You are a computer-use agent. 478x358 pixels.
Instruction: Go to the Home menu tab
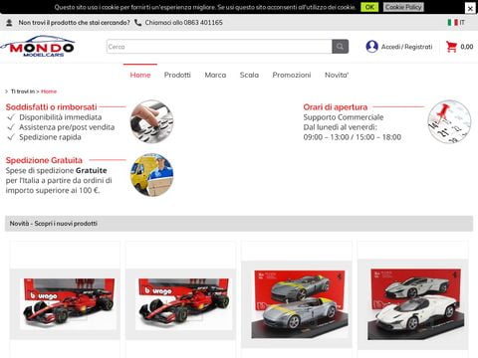pos(140,75)
